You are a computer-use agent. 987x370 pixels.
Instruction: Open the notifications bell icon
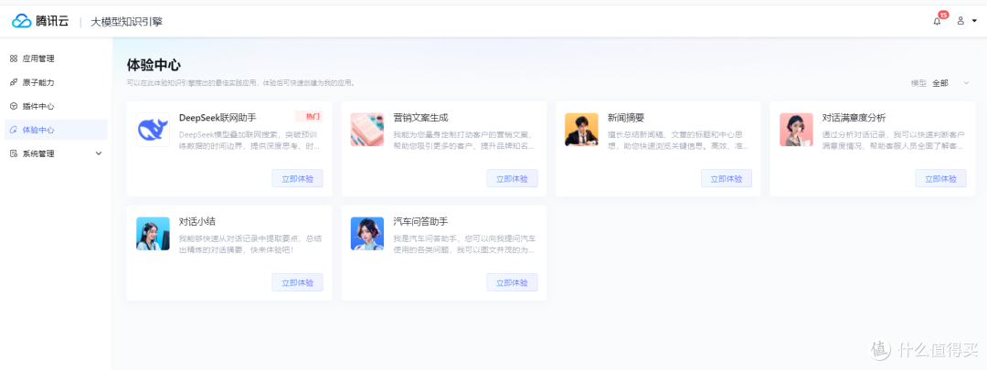point(938,21)
